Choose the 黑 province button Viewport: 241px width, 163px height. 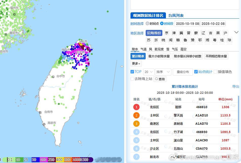tap(218, 33)
